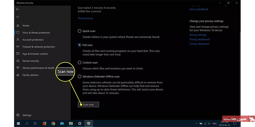Open the Privacy dashboard link
The width and height of the screenshot is (255, 127).
click(x=200, y=39)
